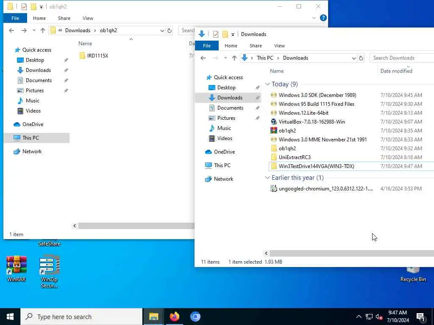Click the Search Downloads box
The width and height of the screenshot is (434, 325).
point(402,58)
